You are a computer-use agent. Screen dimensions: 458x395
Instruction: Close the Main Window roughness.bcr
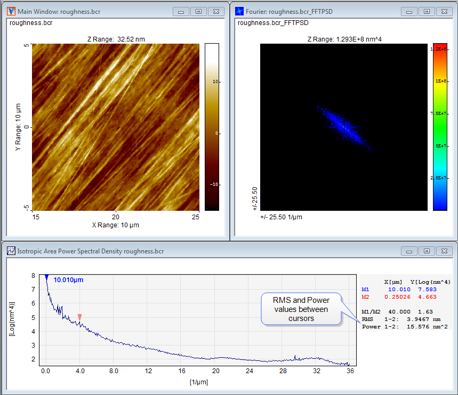click(216, 12)
